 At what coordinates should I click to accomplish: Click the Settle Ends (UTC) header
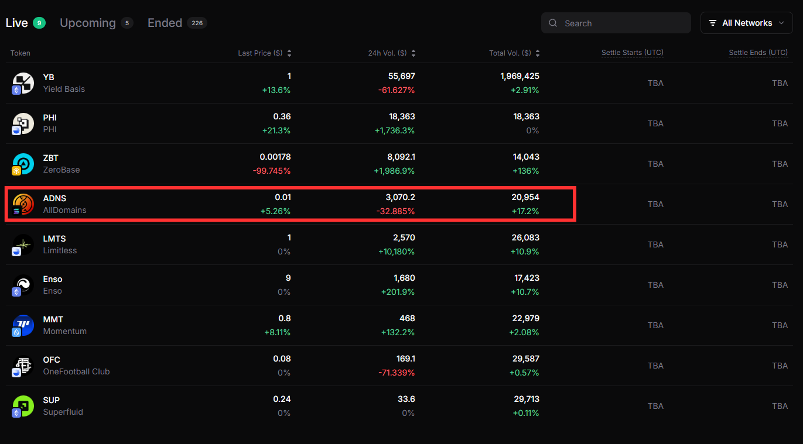(758, 53)
